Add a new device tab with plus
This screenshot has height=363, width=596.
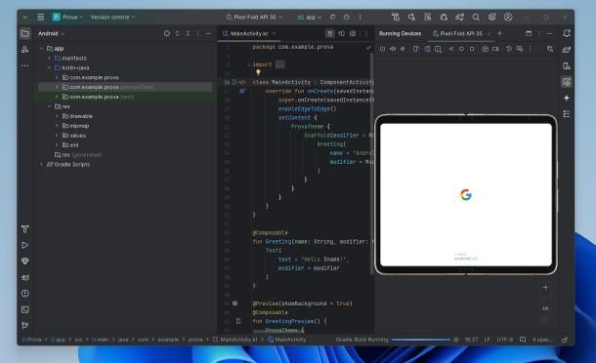pos(500,33)
